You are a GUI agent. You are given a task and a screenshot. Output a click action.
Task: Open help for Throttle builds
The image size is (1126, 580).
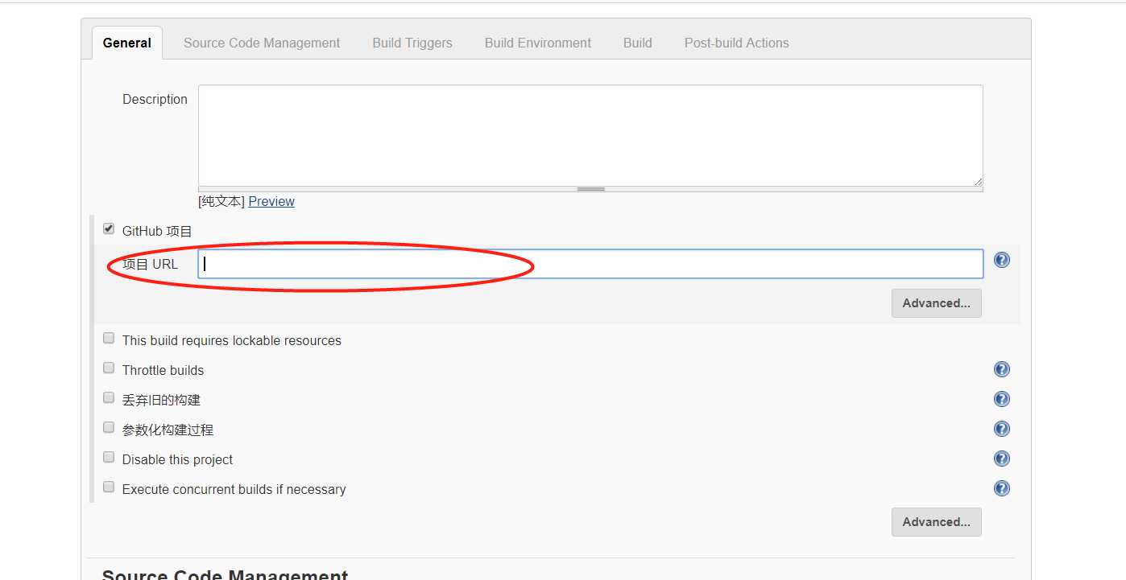click(1001, 369)
